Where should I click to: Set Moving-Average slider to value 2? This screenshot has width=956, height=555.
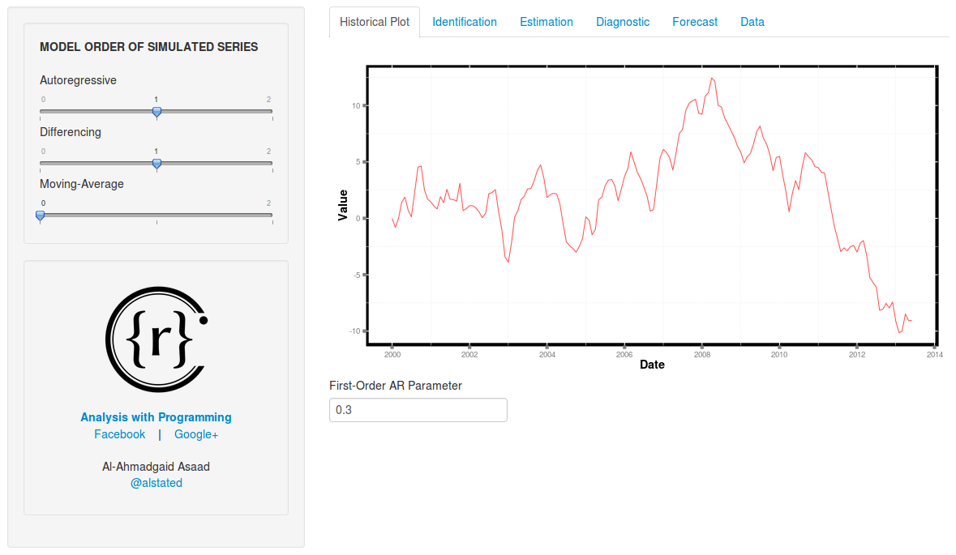click(272, 215)
